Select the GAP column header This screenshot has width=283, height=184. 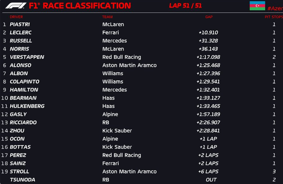tap(209, 17)
